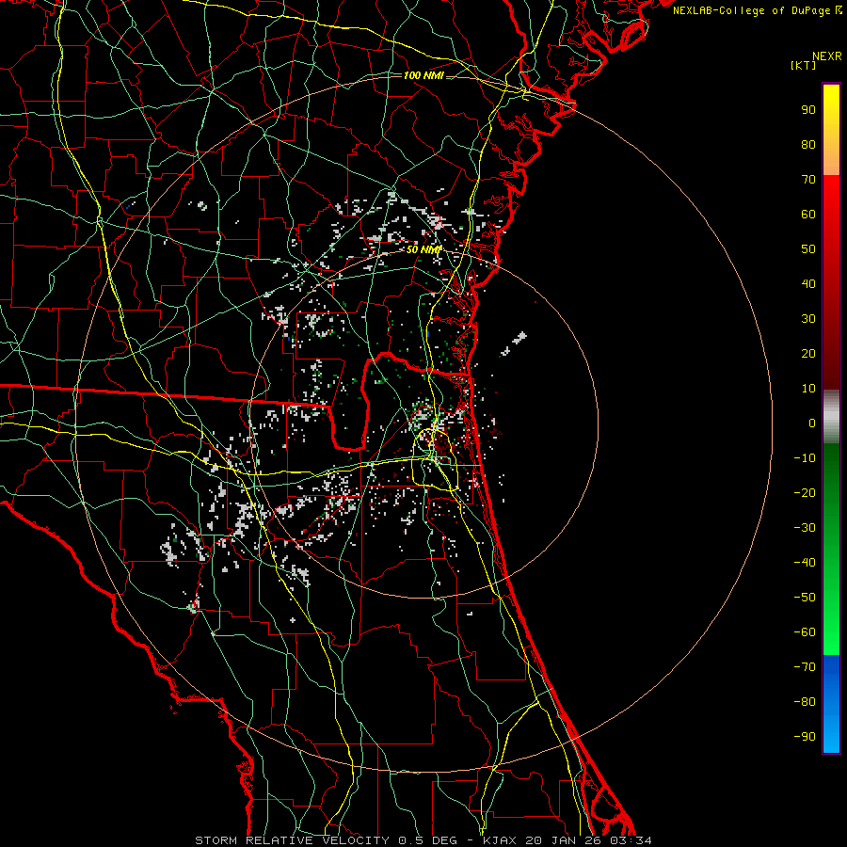Click the -20 scale value
Screen dimensions: 847x847
point(805,492)
